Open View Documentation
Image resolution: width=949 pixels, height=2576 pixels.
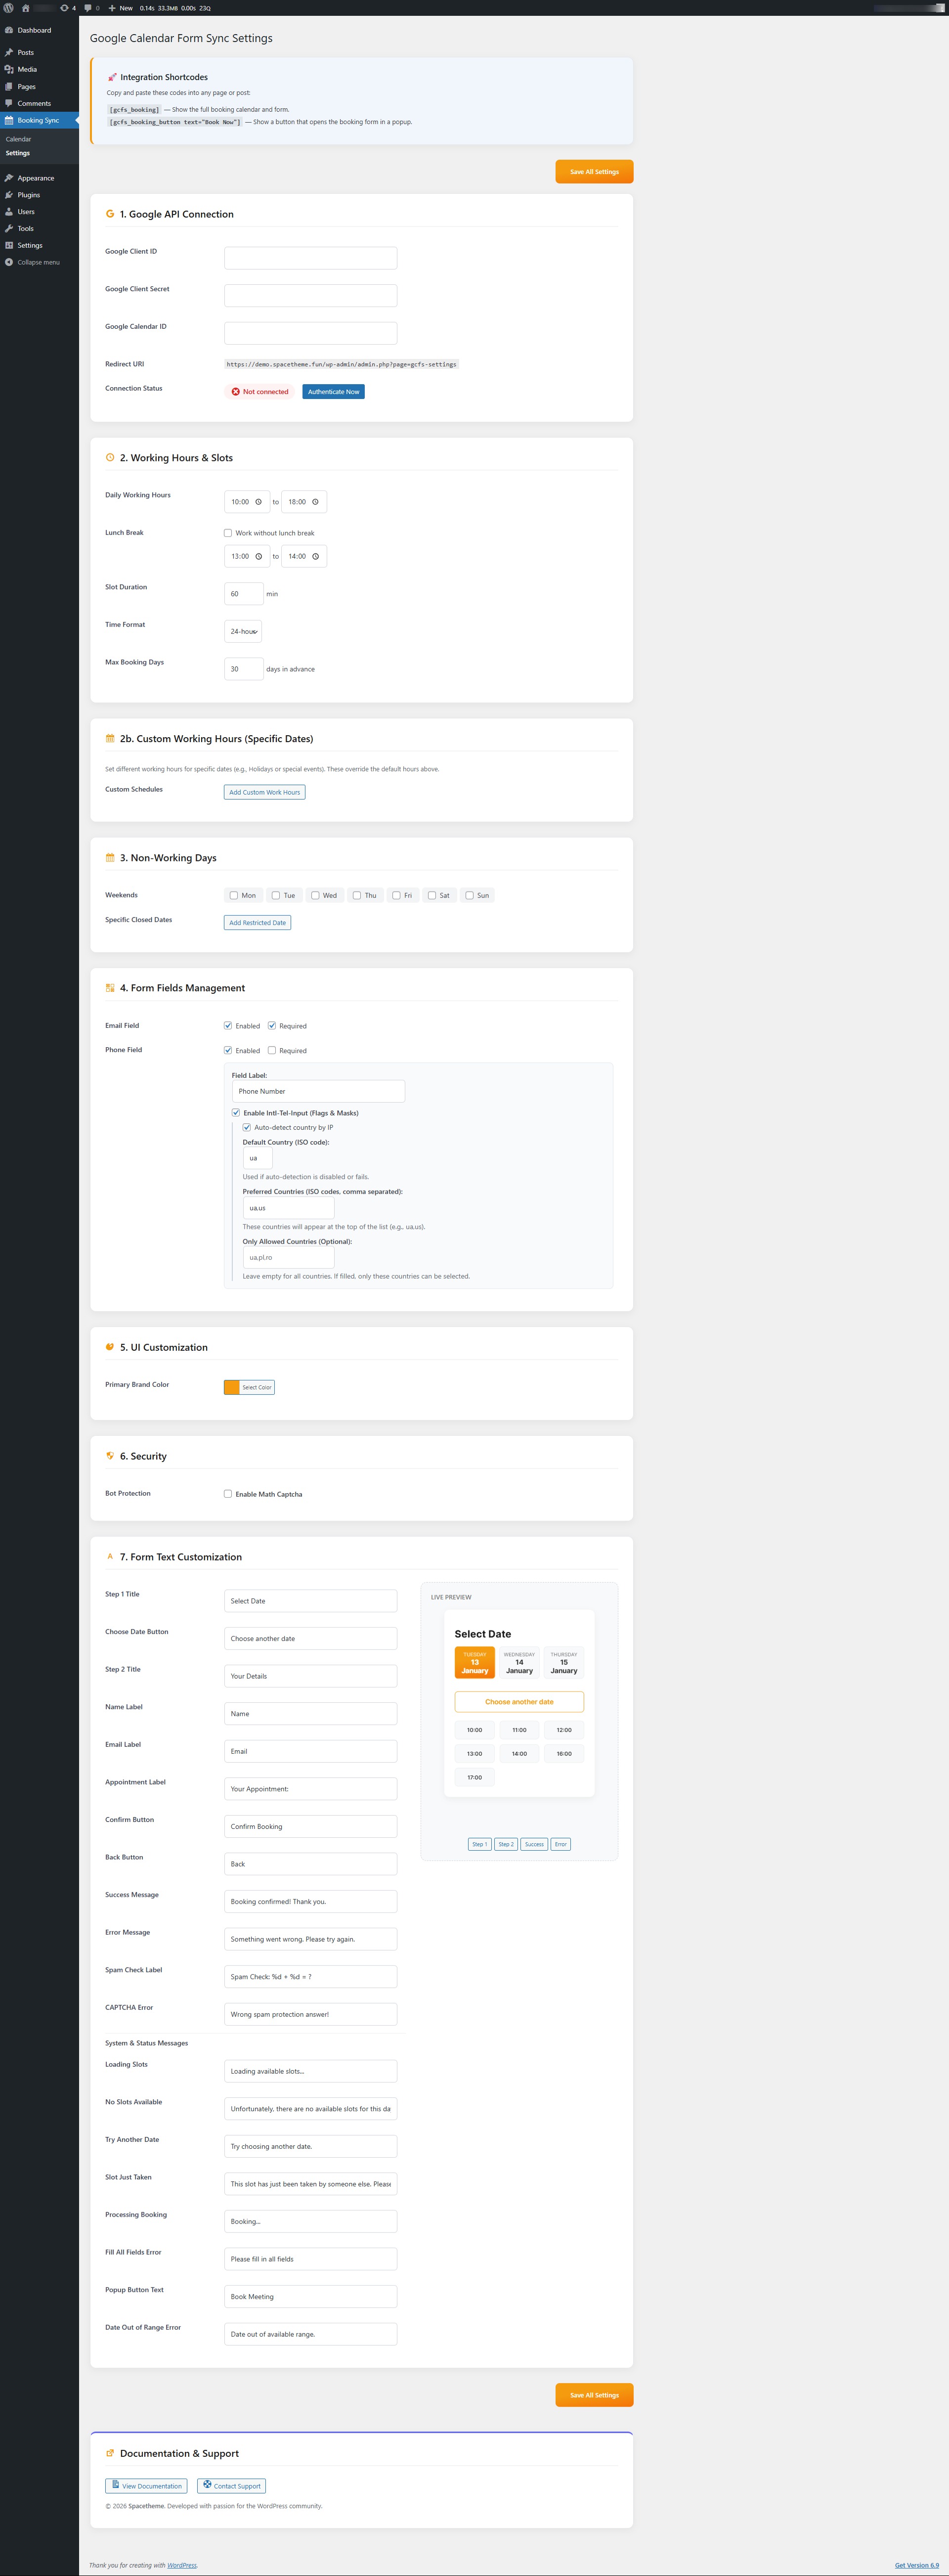click(x=146, y=2485)
